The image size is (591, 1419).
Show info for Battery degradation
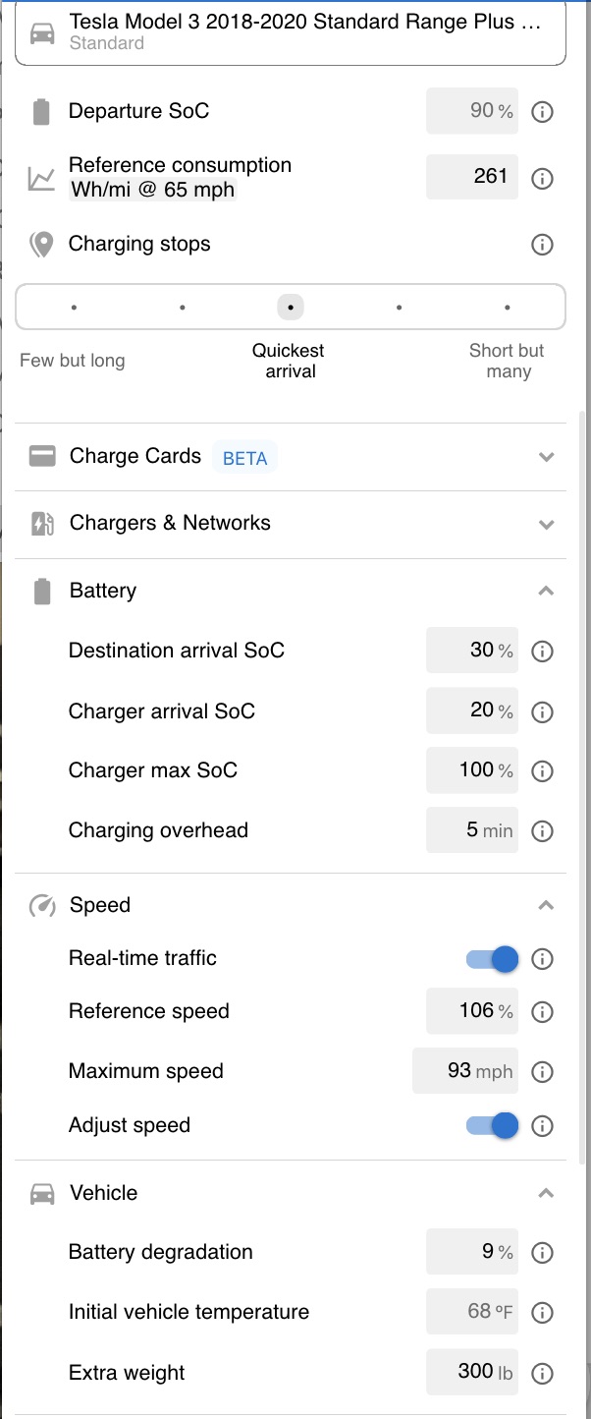(542, 1253)
